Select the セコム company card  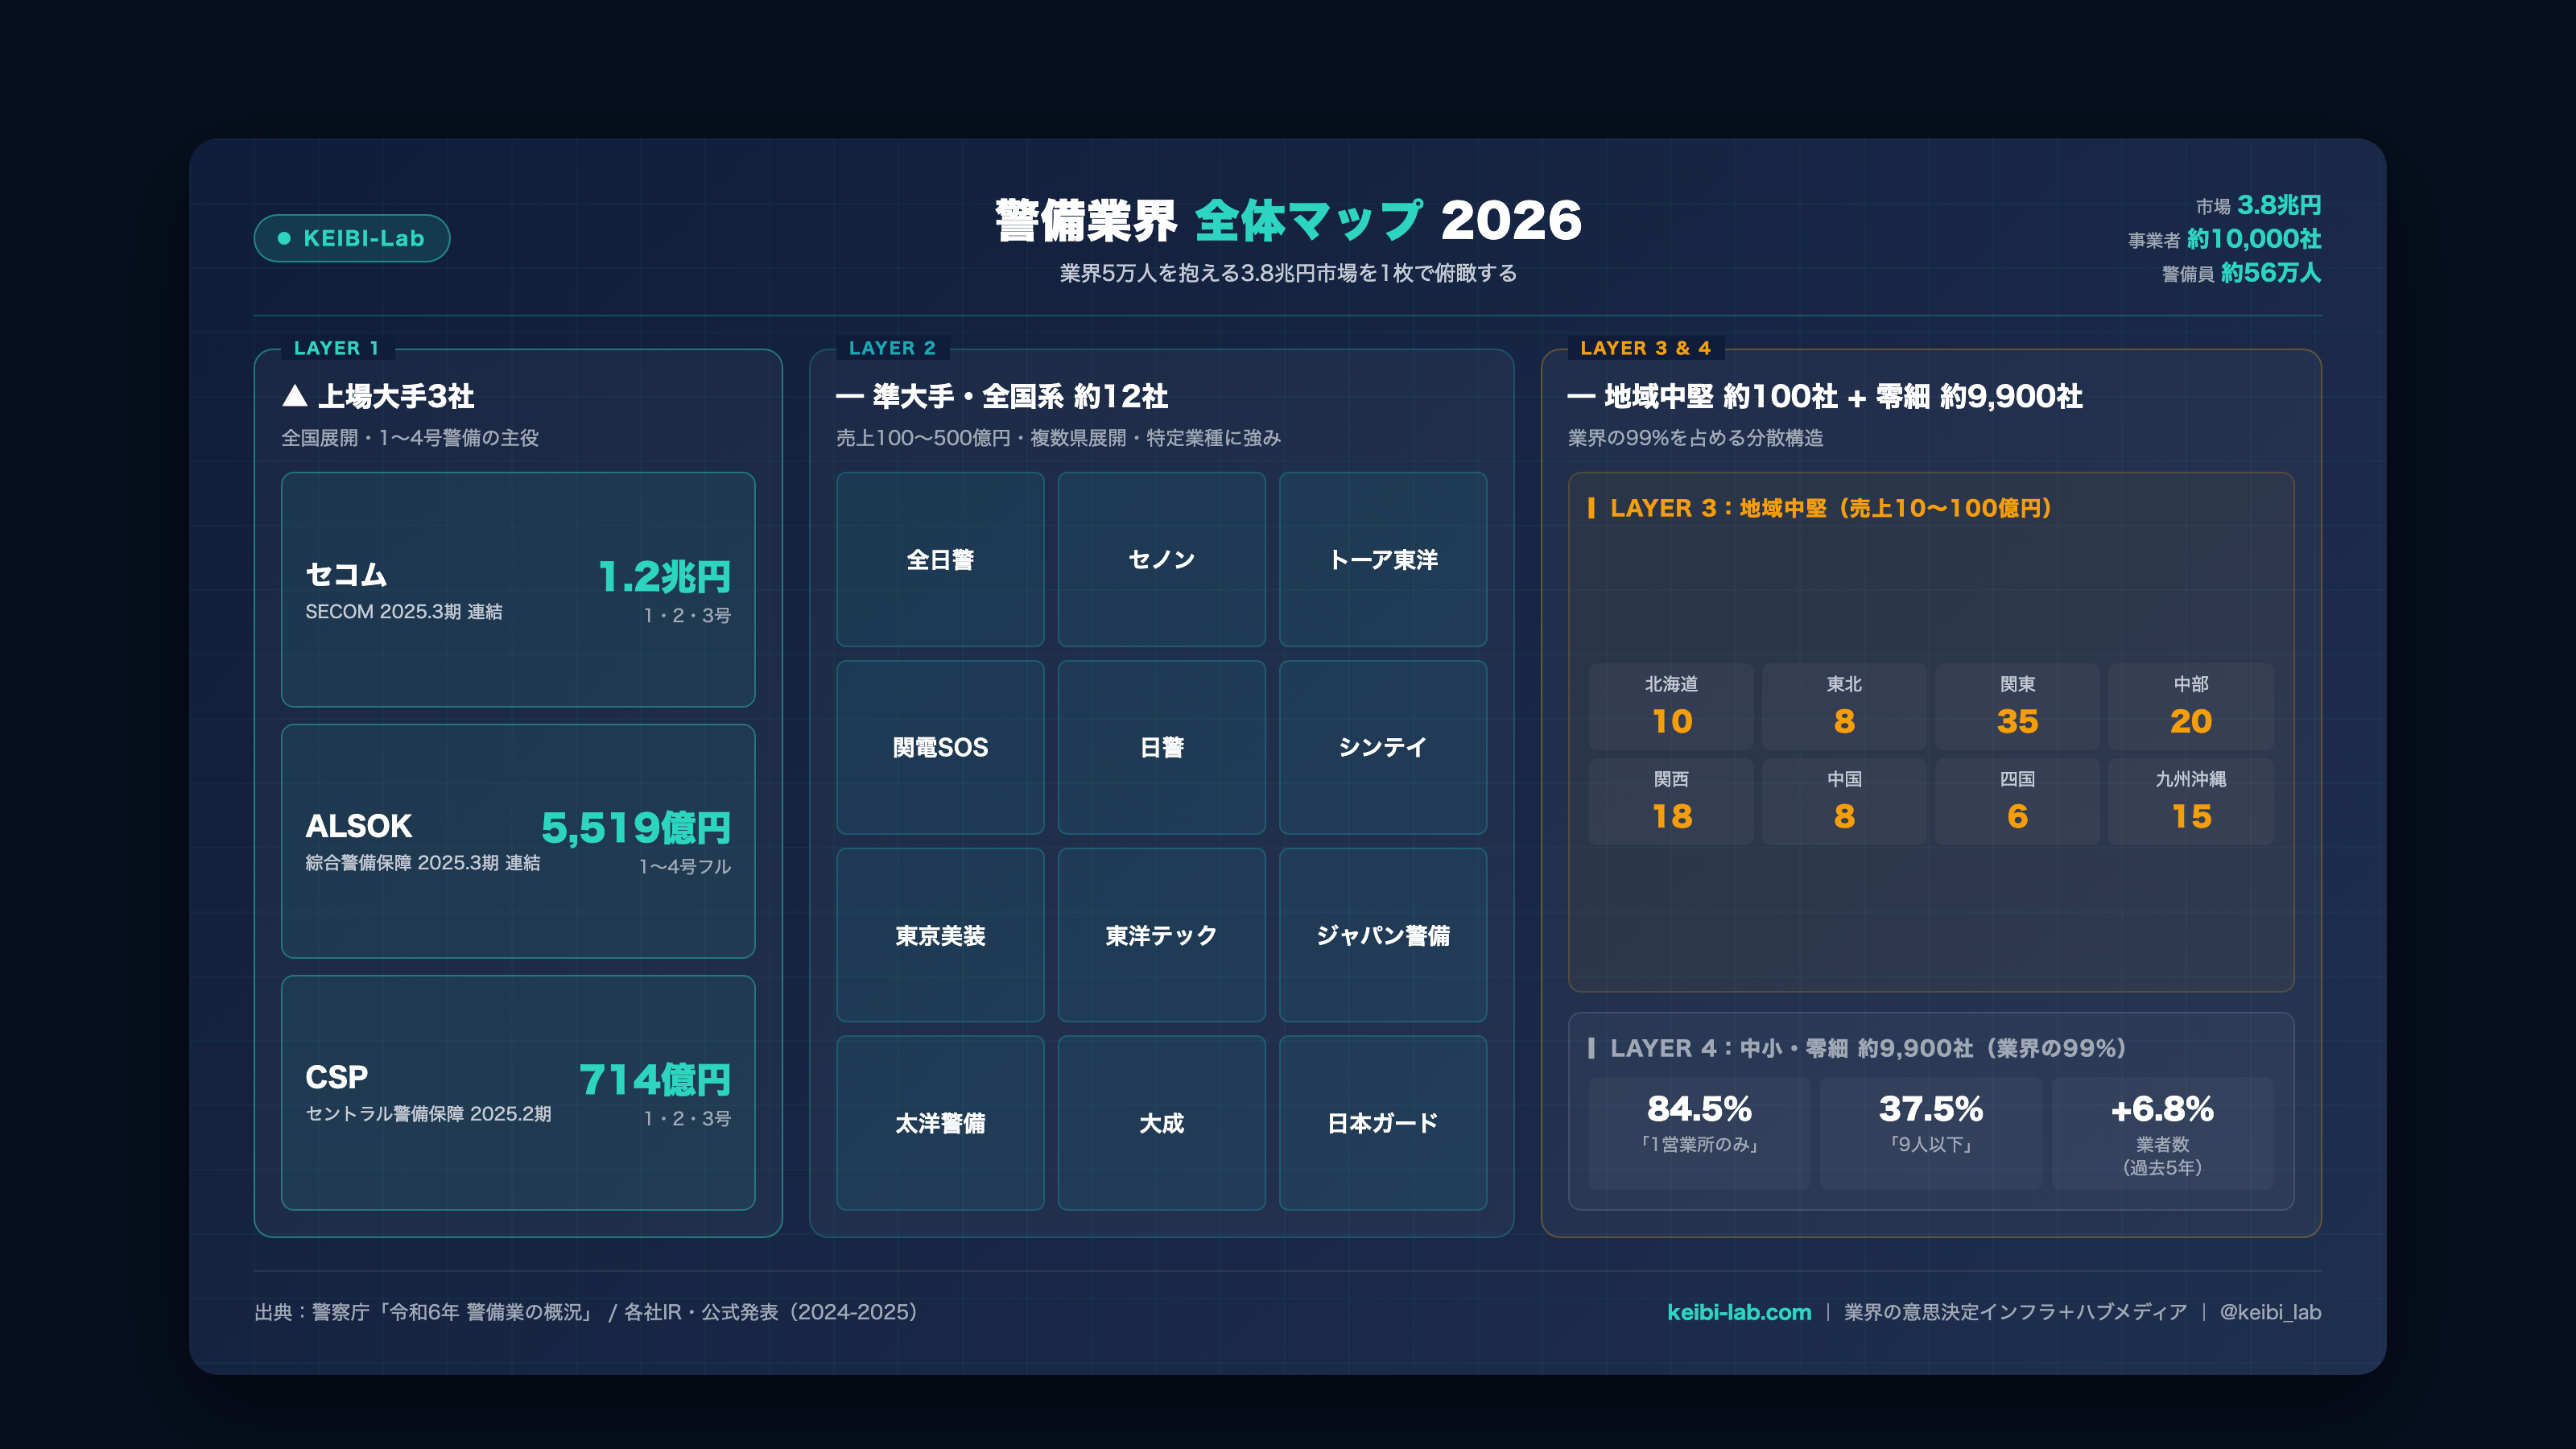(518, 589)
